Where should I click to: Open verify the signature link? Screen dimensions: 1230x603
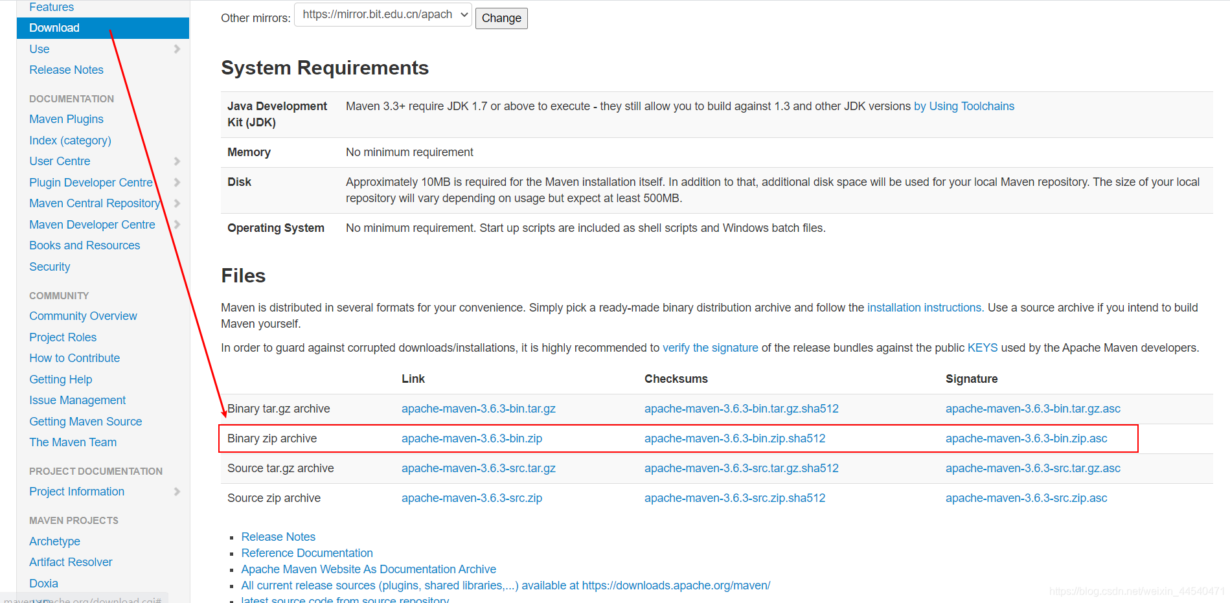710,348
